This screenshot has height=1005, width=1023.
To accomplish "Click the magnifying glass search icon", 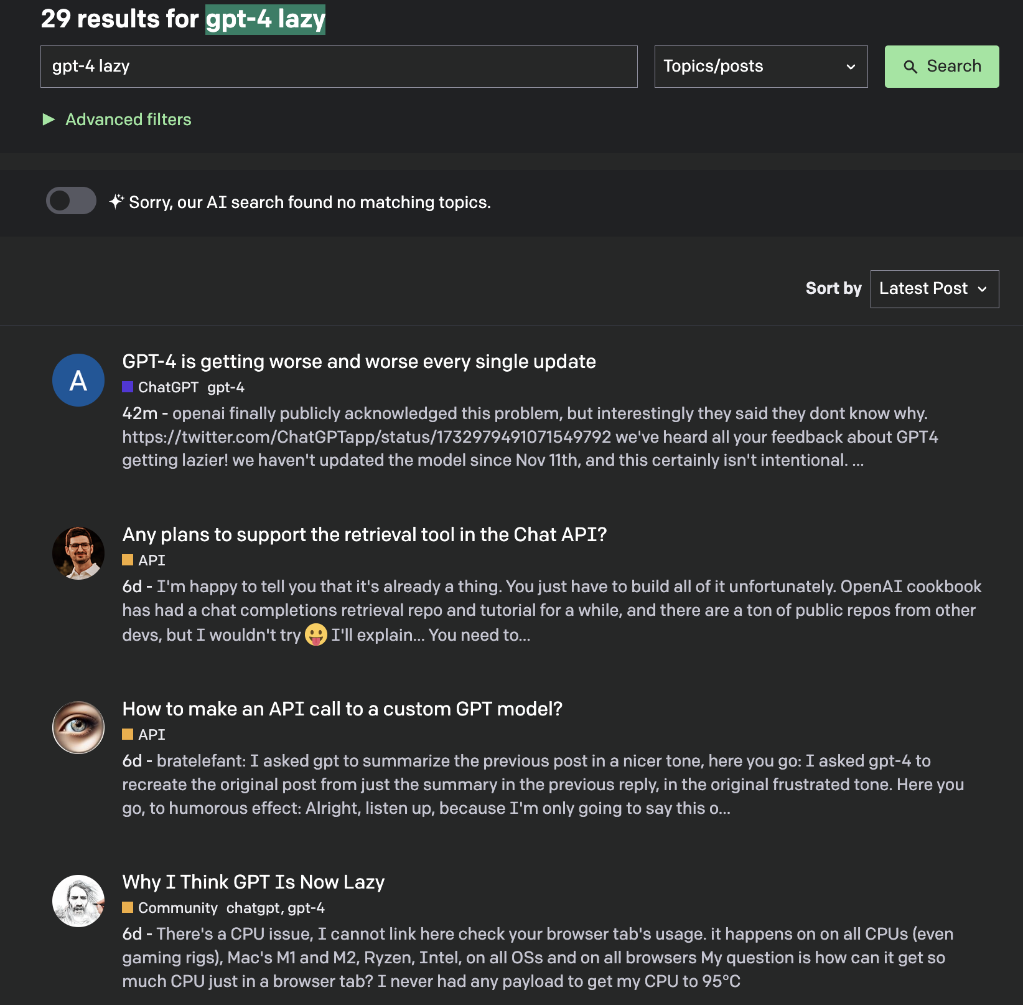I will tap(912, 66).
